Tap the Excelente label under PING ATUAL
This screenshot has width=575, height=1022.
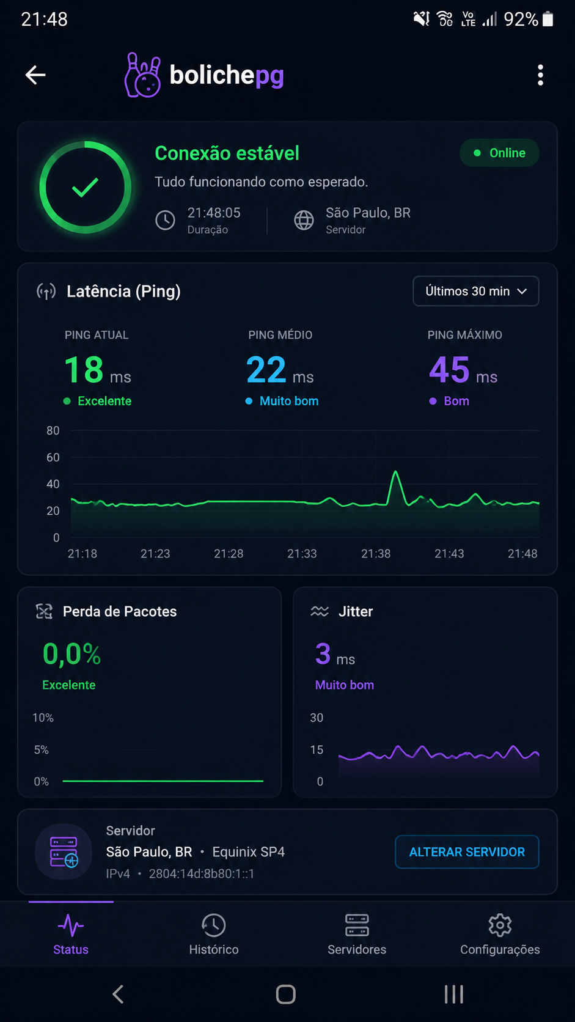[x=104, y=401]
